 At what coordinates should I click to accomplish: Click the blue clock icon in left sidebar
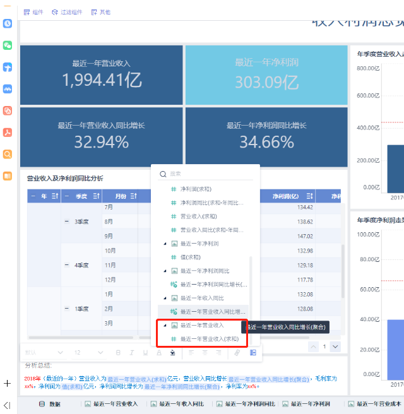(x=8, y=23)
